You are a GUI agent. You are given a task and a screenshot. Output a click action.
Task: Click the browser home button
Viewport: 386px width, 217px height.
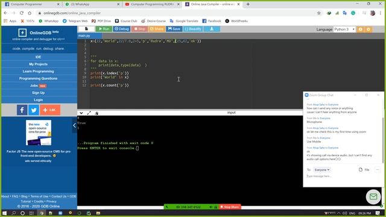pyautogui.click(x=30, y=13)
